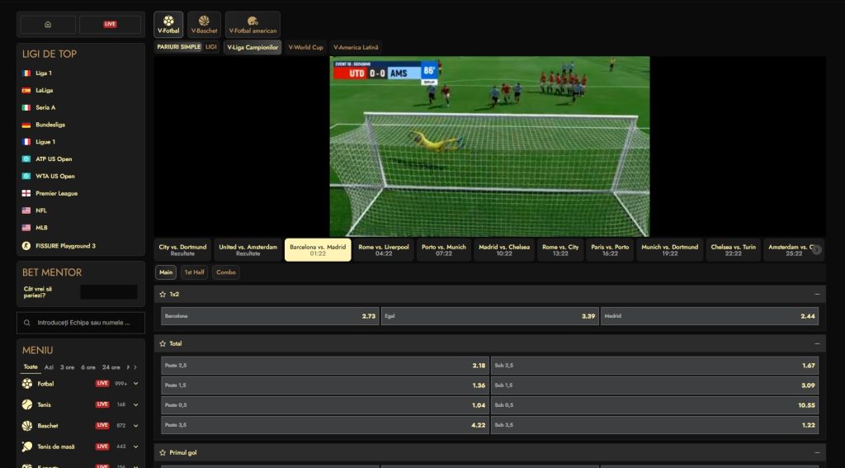
Task: Open the 1st Half markets tab
Action: tap(195, 273)
